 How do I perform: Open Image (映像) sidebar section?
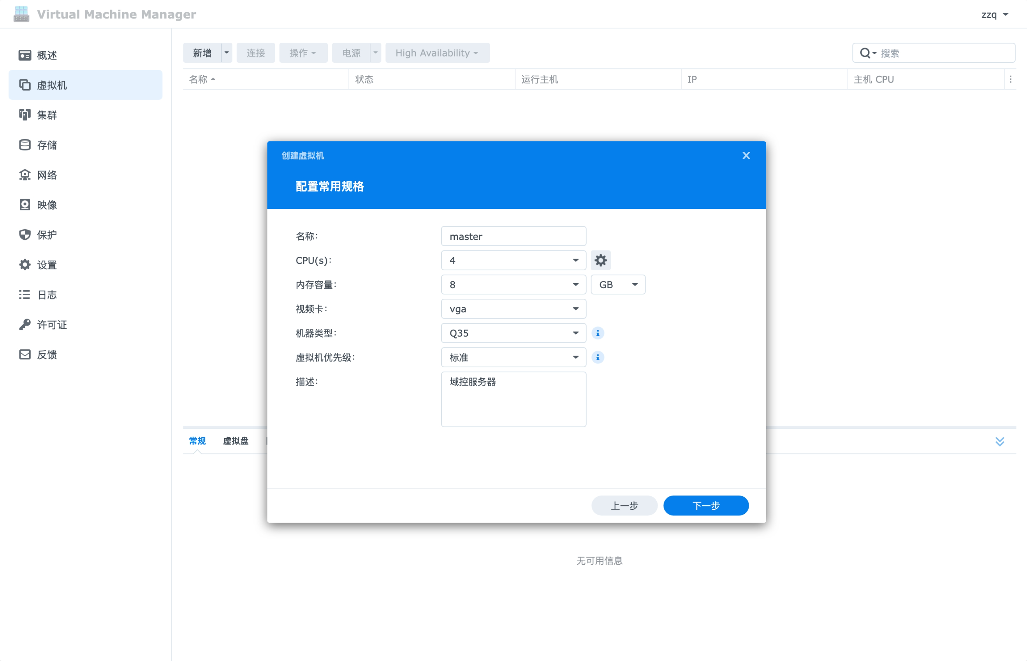tap(46, 205)
